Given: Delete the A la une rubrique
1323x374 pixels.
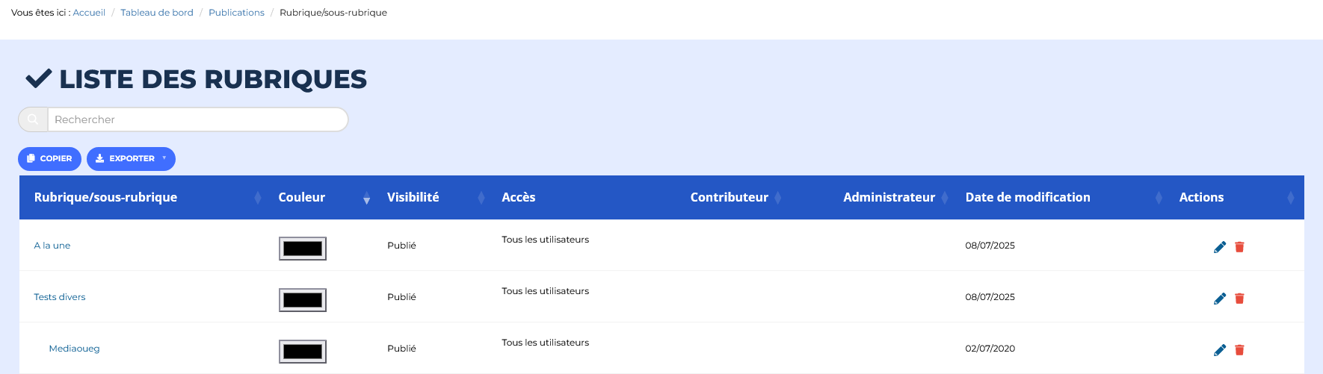Looking at the screenshot, I should (x=1239, y=247).
